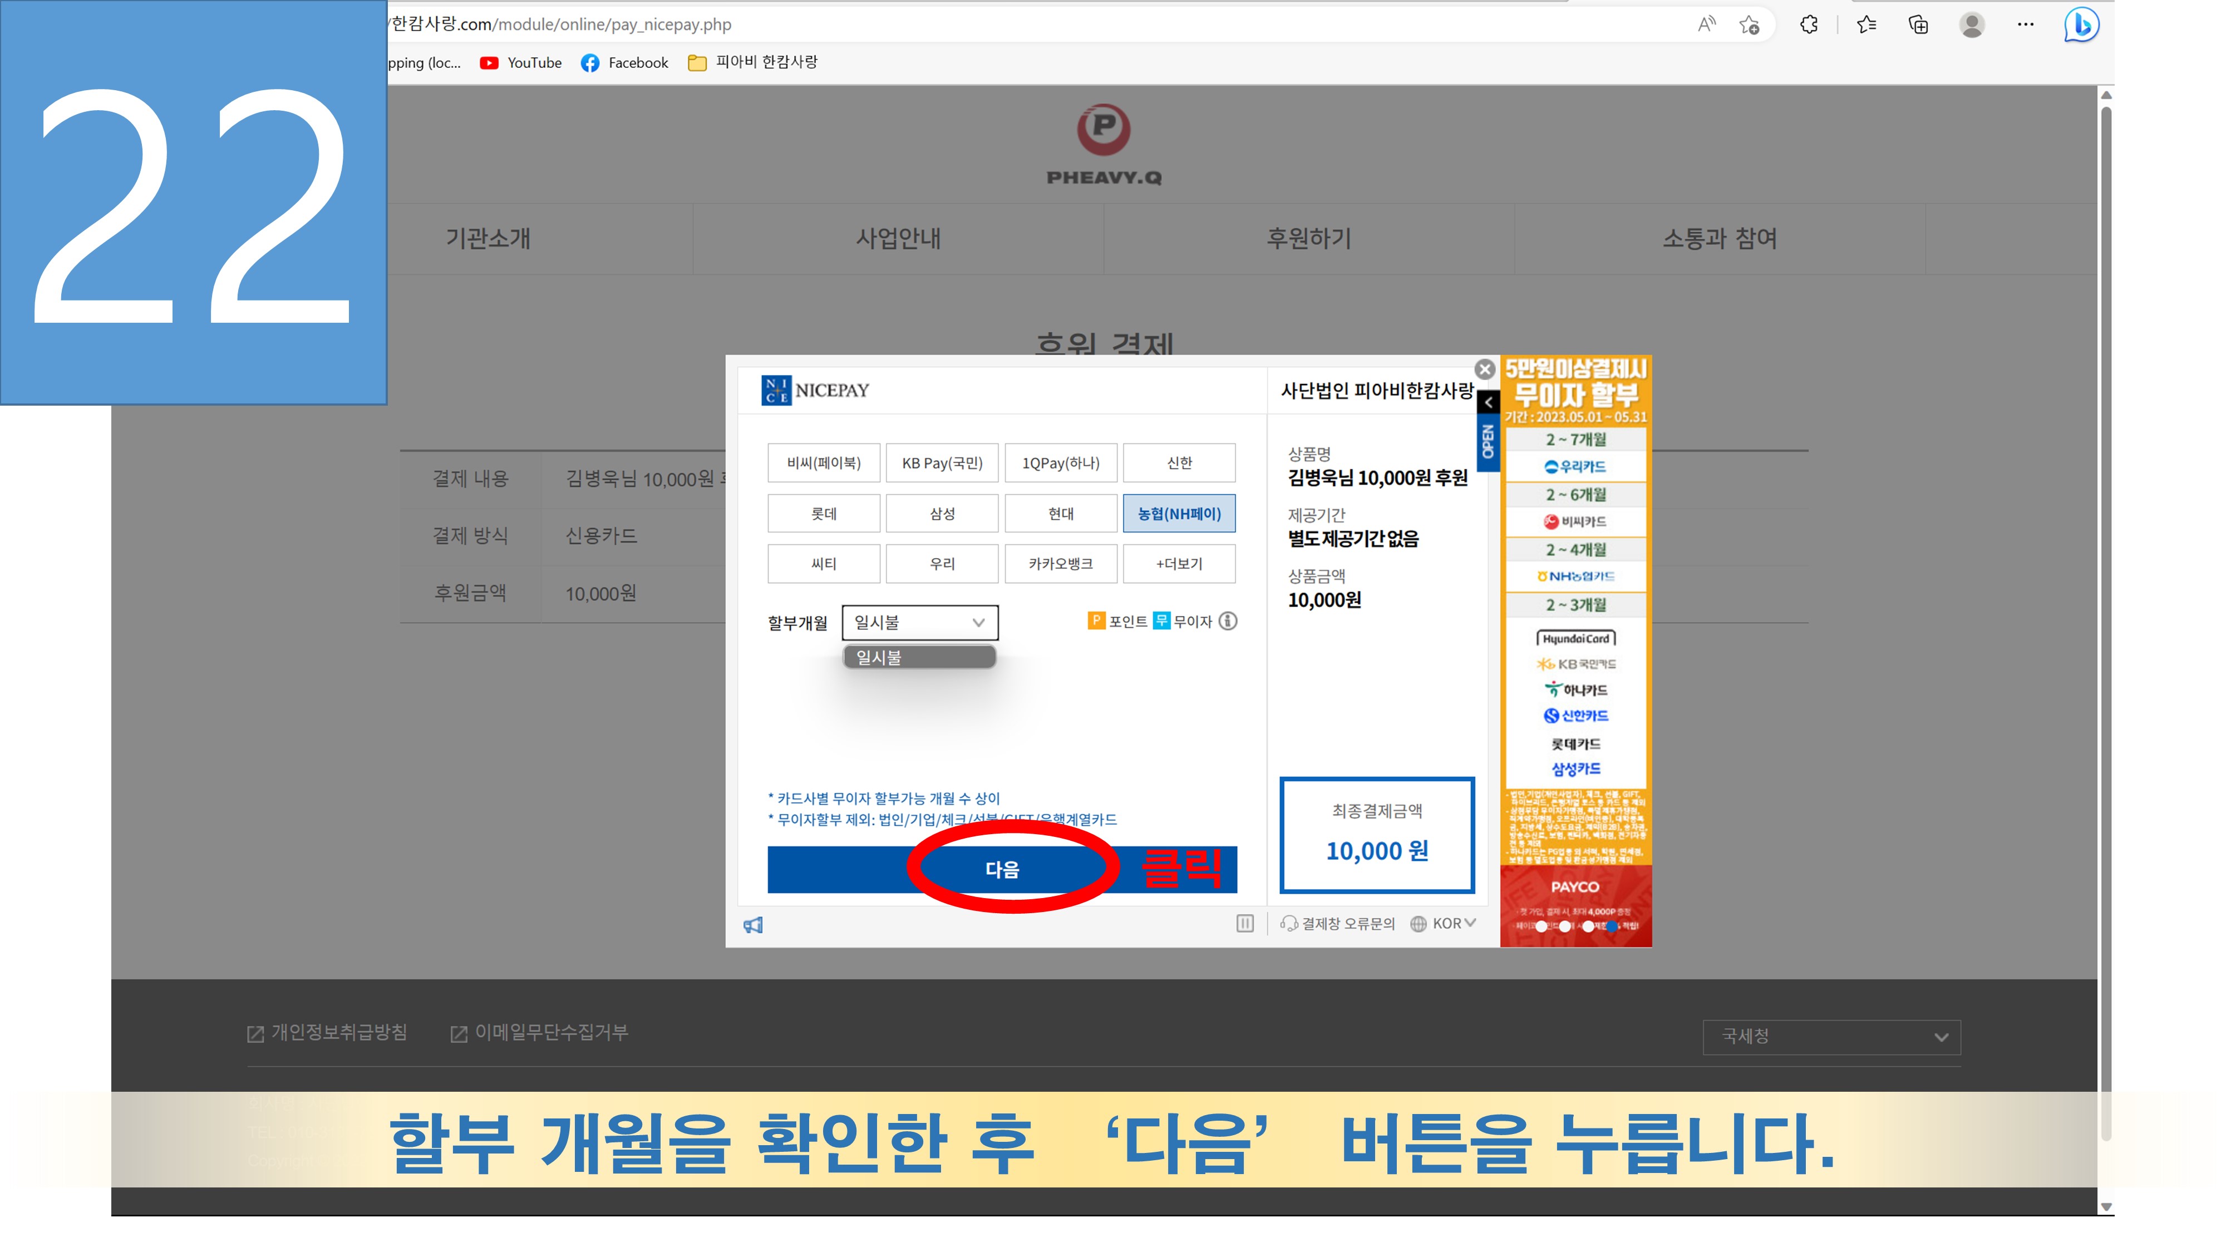Select the 농협(NH페이) card option
This screenshot has height=1252, width=2226.
coord(1179,513)
